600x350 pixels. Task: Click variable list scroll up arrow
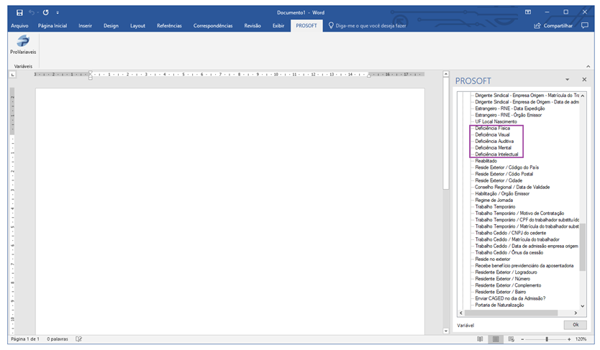(x=583, y=96)
